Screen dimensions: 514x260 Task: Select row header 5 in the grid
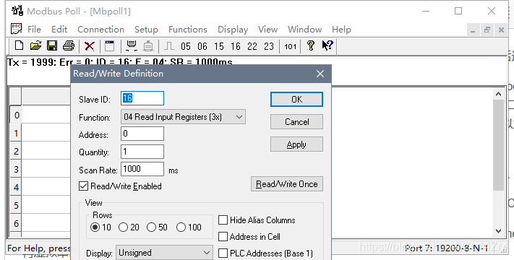(16, 205)
